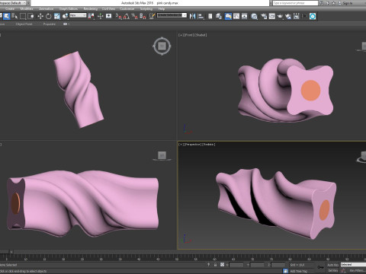Click Add Time Tag

pos(299,271)
